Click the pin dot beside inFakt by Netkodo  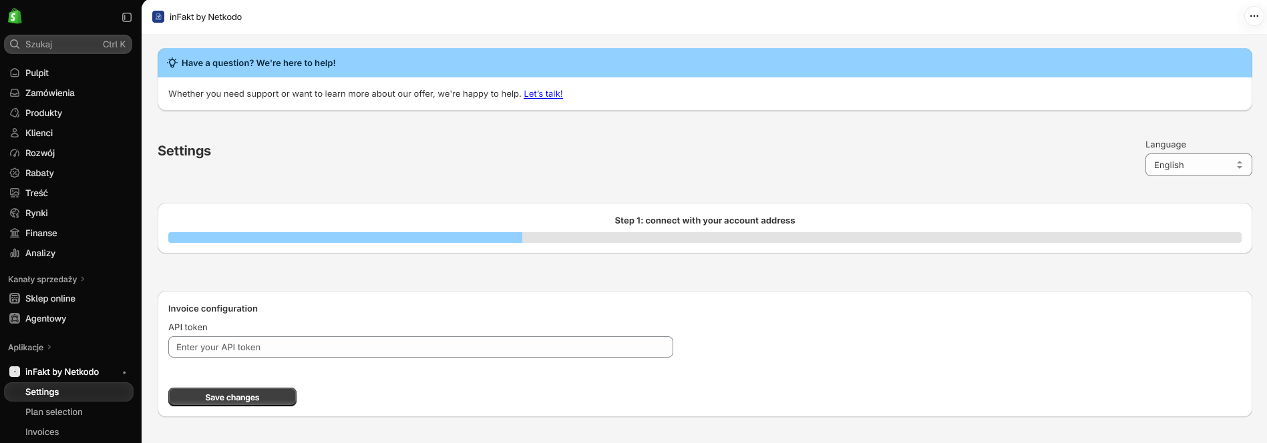pyautogui.click(x=124, y=372)
